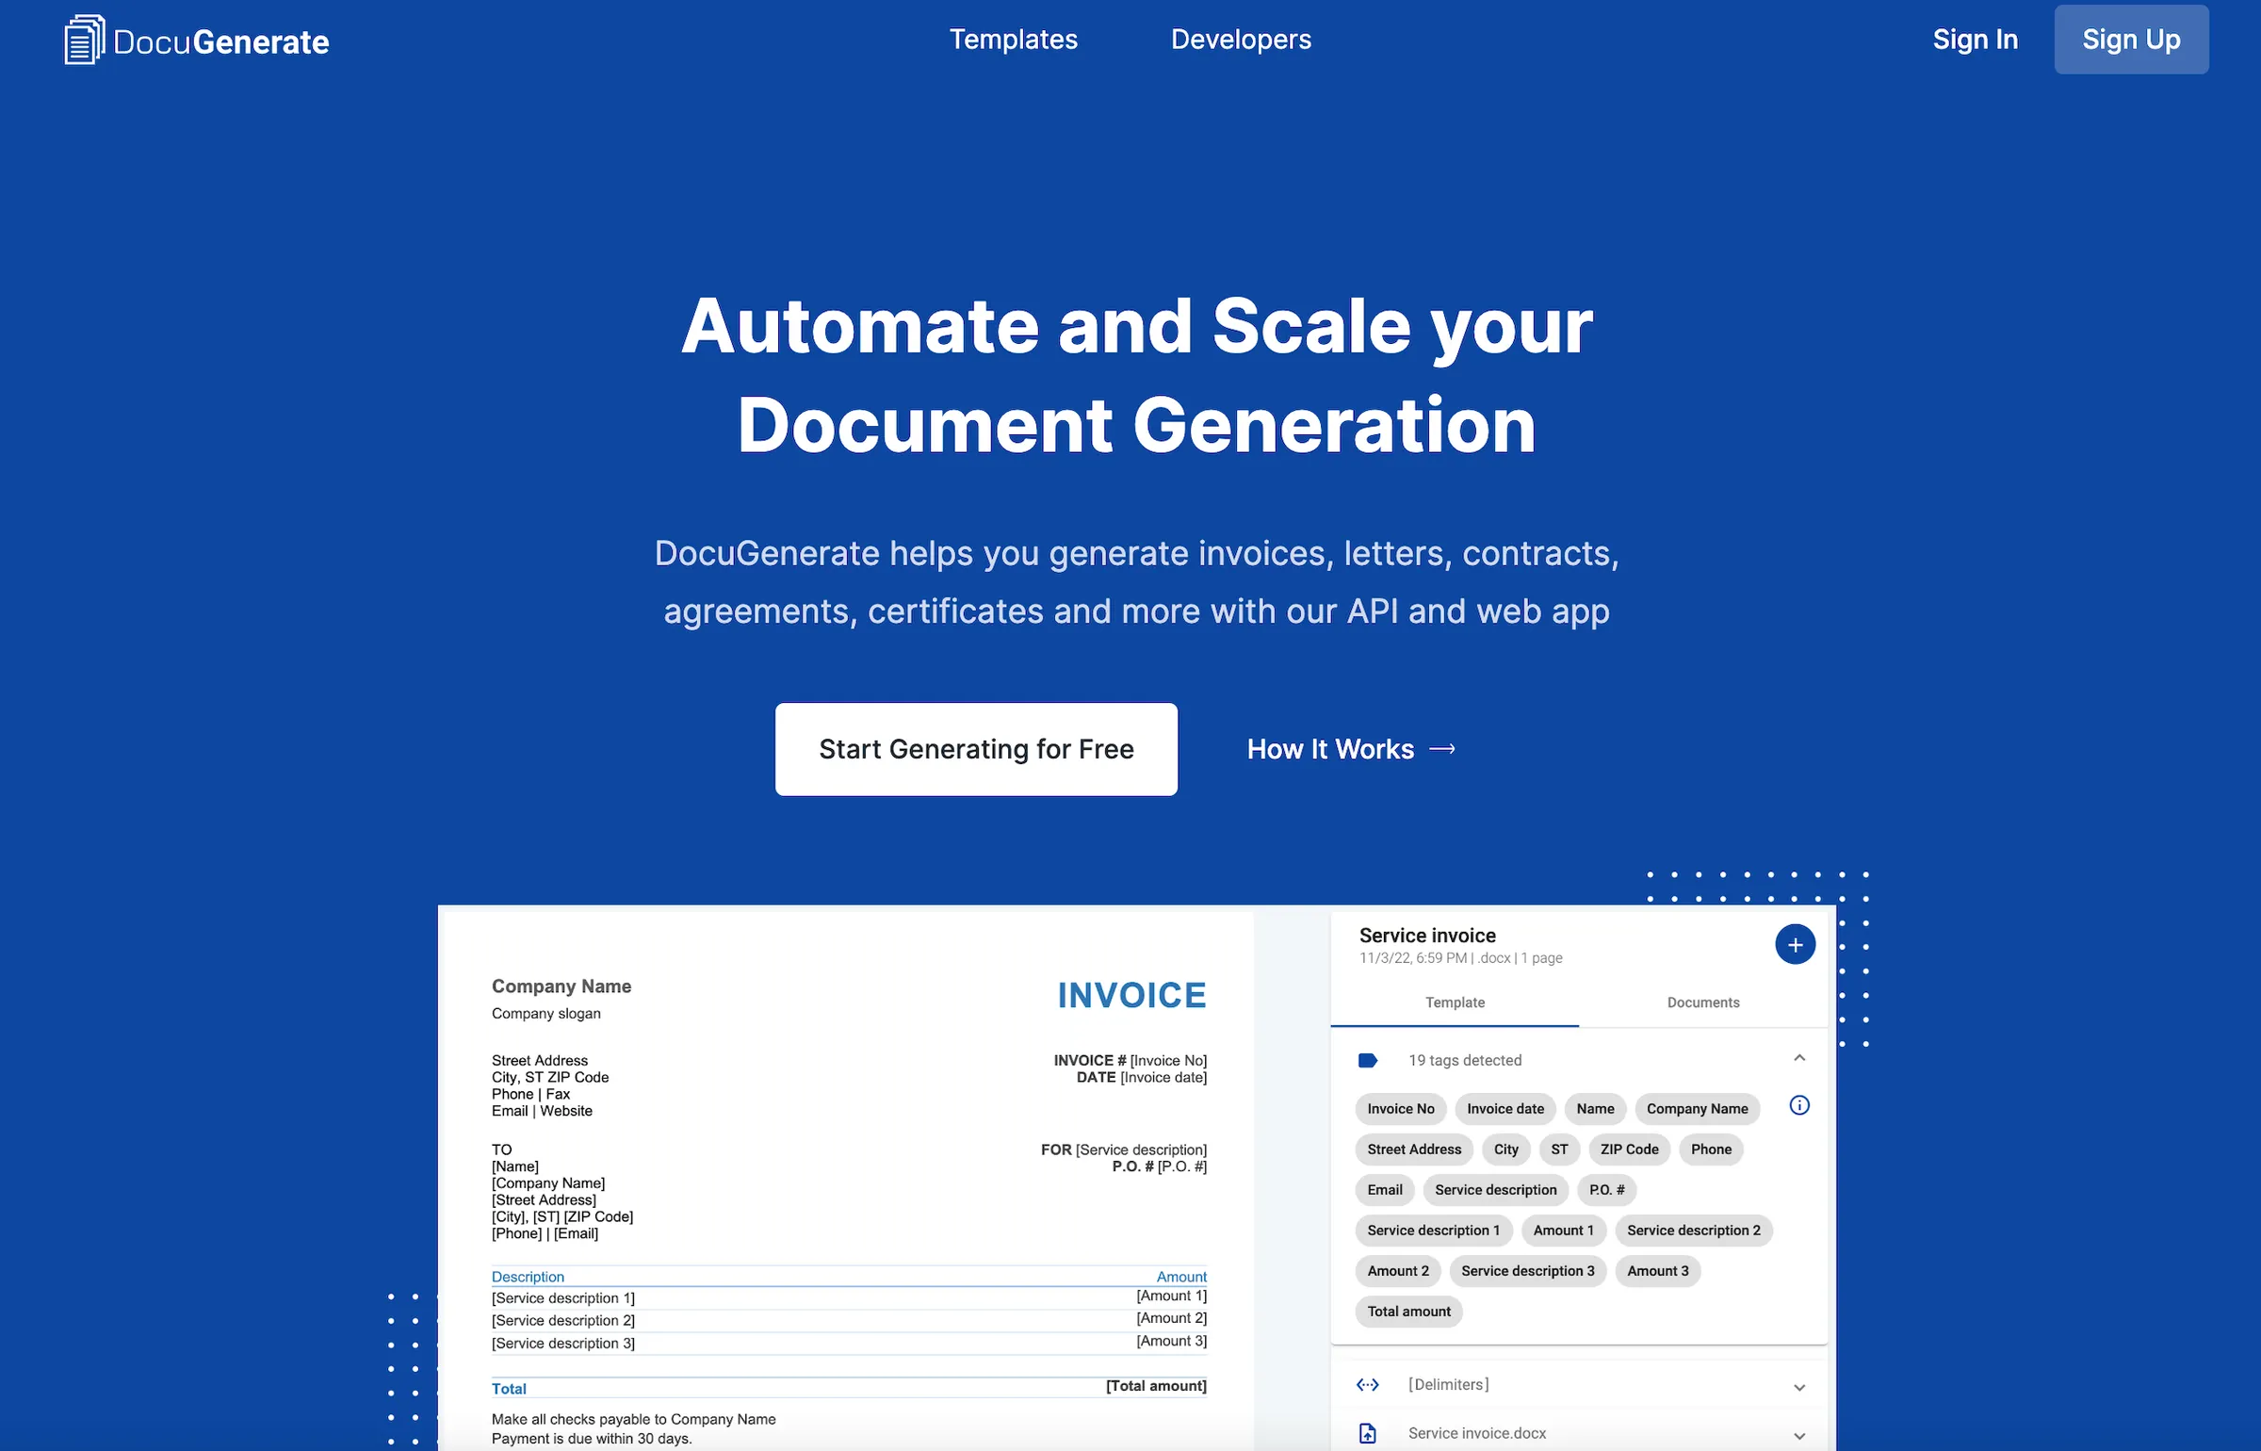2261x1451 pixels.
Task: Select the 'Company Name' tag chip
Action: coord(1697,1109)
